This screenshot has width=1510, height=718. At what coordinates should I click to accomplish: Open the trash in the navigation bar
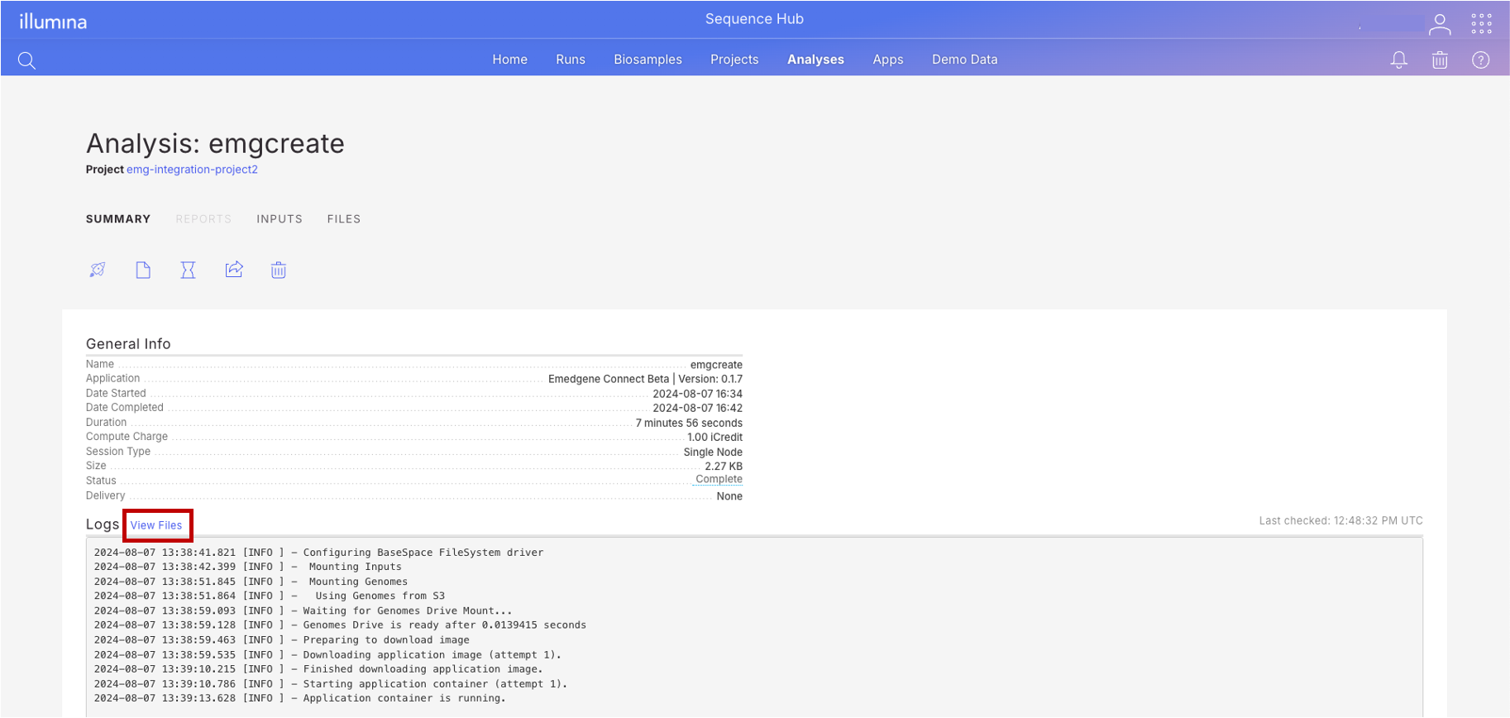coord(1440,60)
